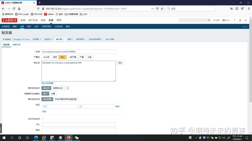Open the Firefox hamburger menu
Screen dimensions: 252x141
click(248, 9)
